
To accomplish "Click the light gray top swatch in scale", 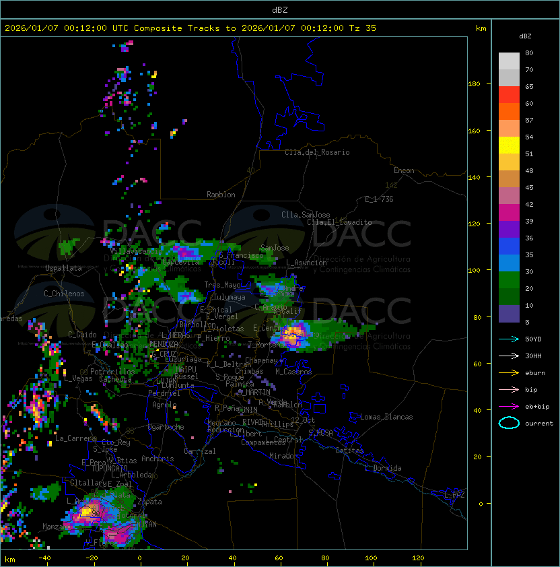I will [x=509, y=61].
